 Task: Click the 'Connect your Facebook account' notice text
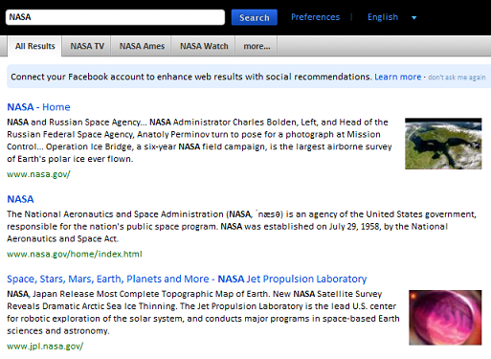191,77
